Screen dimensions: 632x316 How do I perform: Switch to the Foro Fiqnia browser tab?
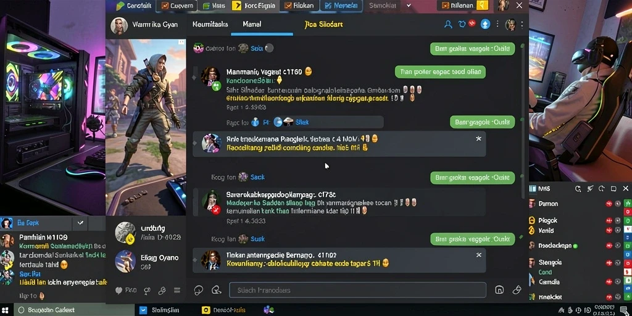[254, 6]
